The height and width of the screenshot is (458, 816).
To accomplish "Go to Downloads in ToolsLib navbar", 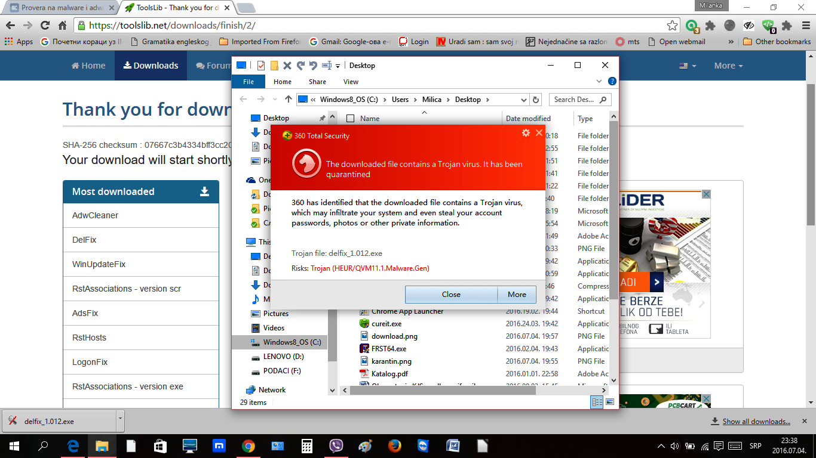I will click(x=151, y=66).
